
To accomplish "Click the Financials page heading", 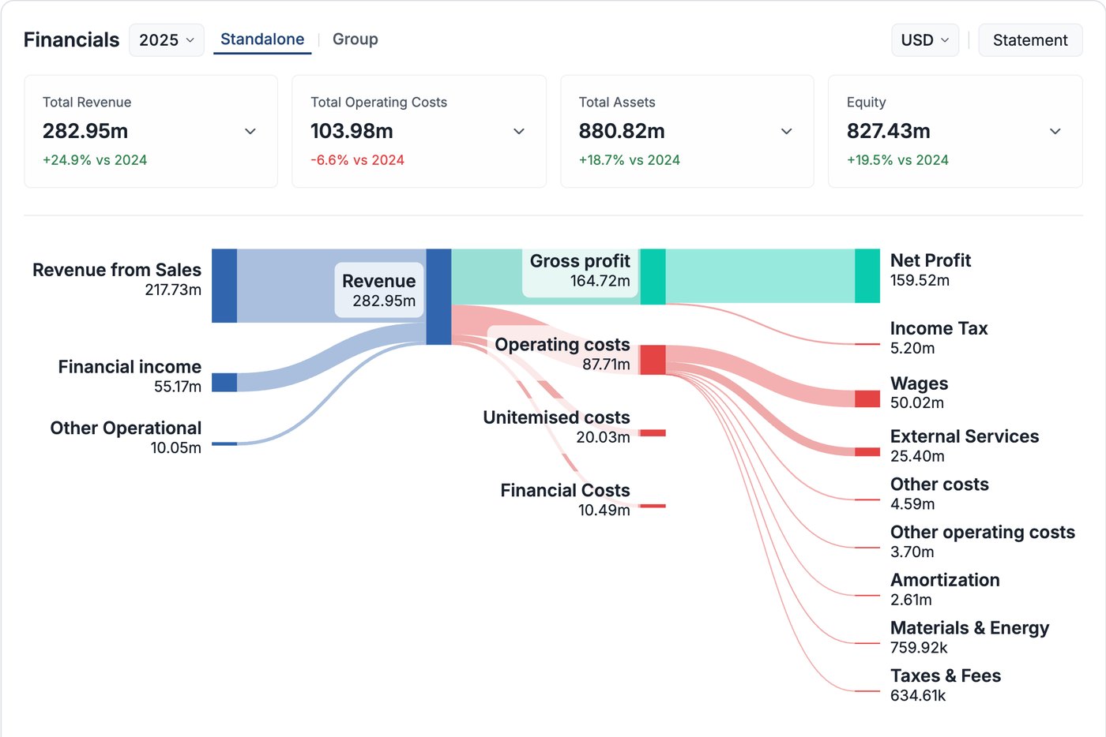I will [x=71, y=39].
